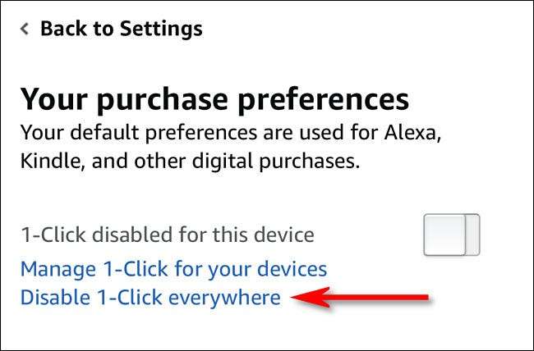Click the 1-Click disabled for this device label
This screenshot has height=351, width=534.
[x=167, y=235]
